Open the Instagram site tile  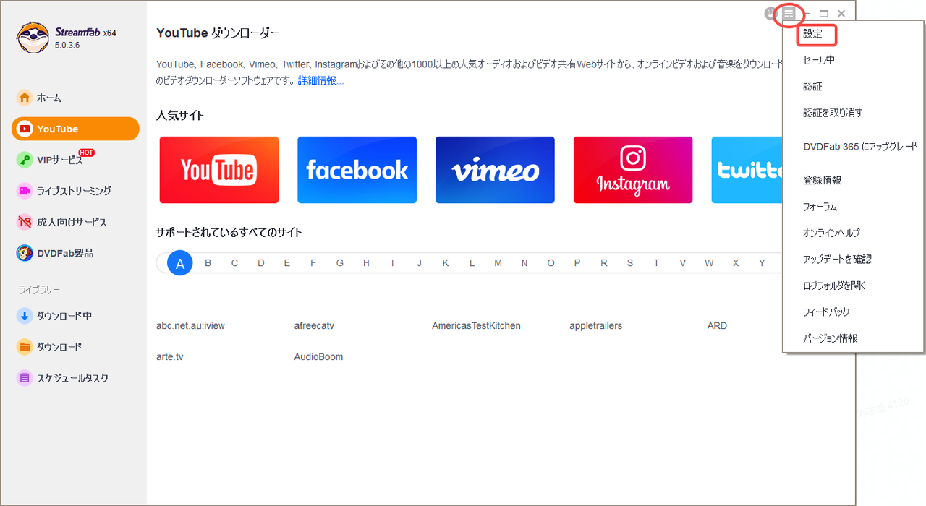(633, 170)
